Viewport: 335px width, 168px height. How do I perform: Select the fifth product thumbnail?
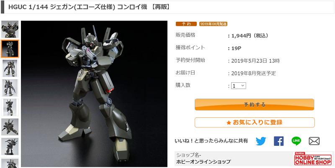pyautogui.click(x=10, y=107)
